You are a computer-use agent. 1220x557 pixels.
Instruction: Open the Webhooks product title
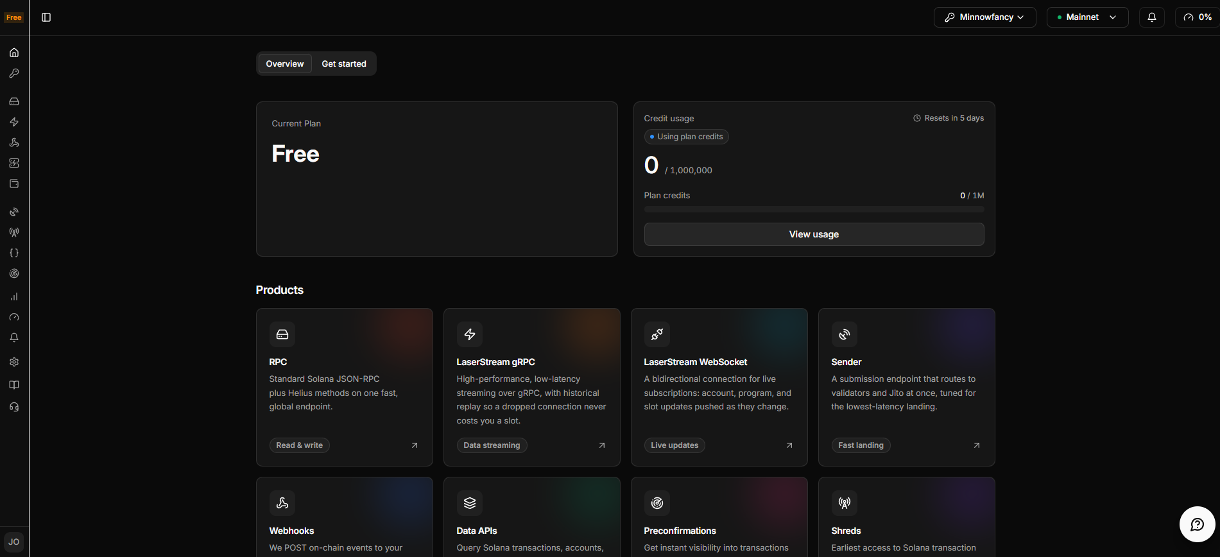click(291, 531)
